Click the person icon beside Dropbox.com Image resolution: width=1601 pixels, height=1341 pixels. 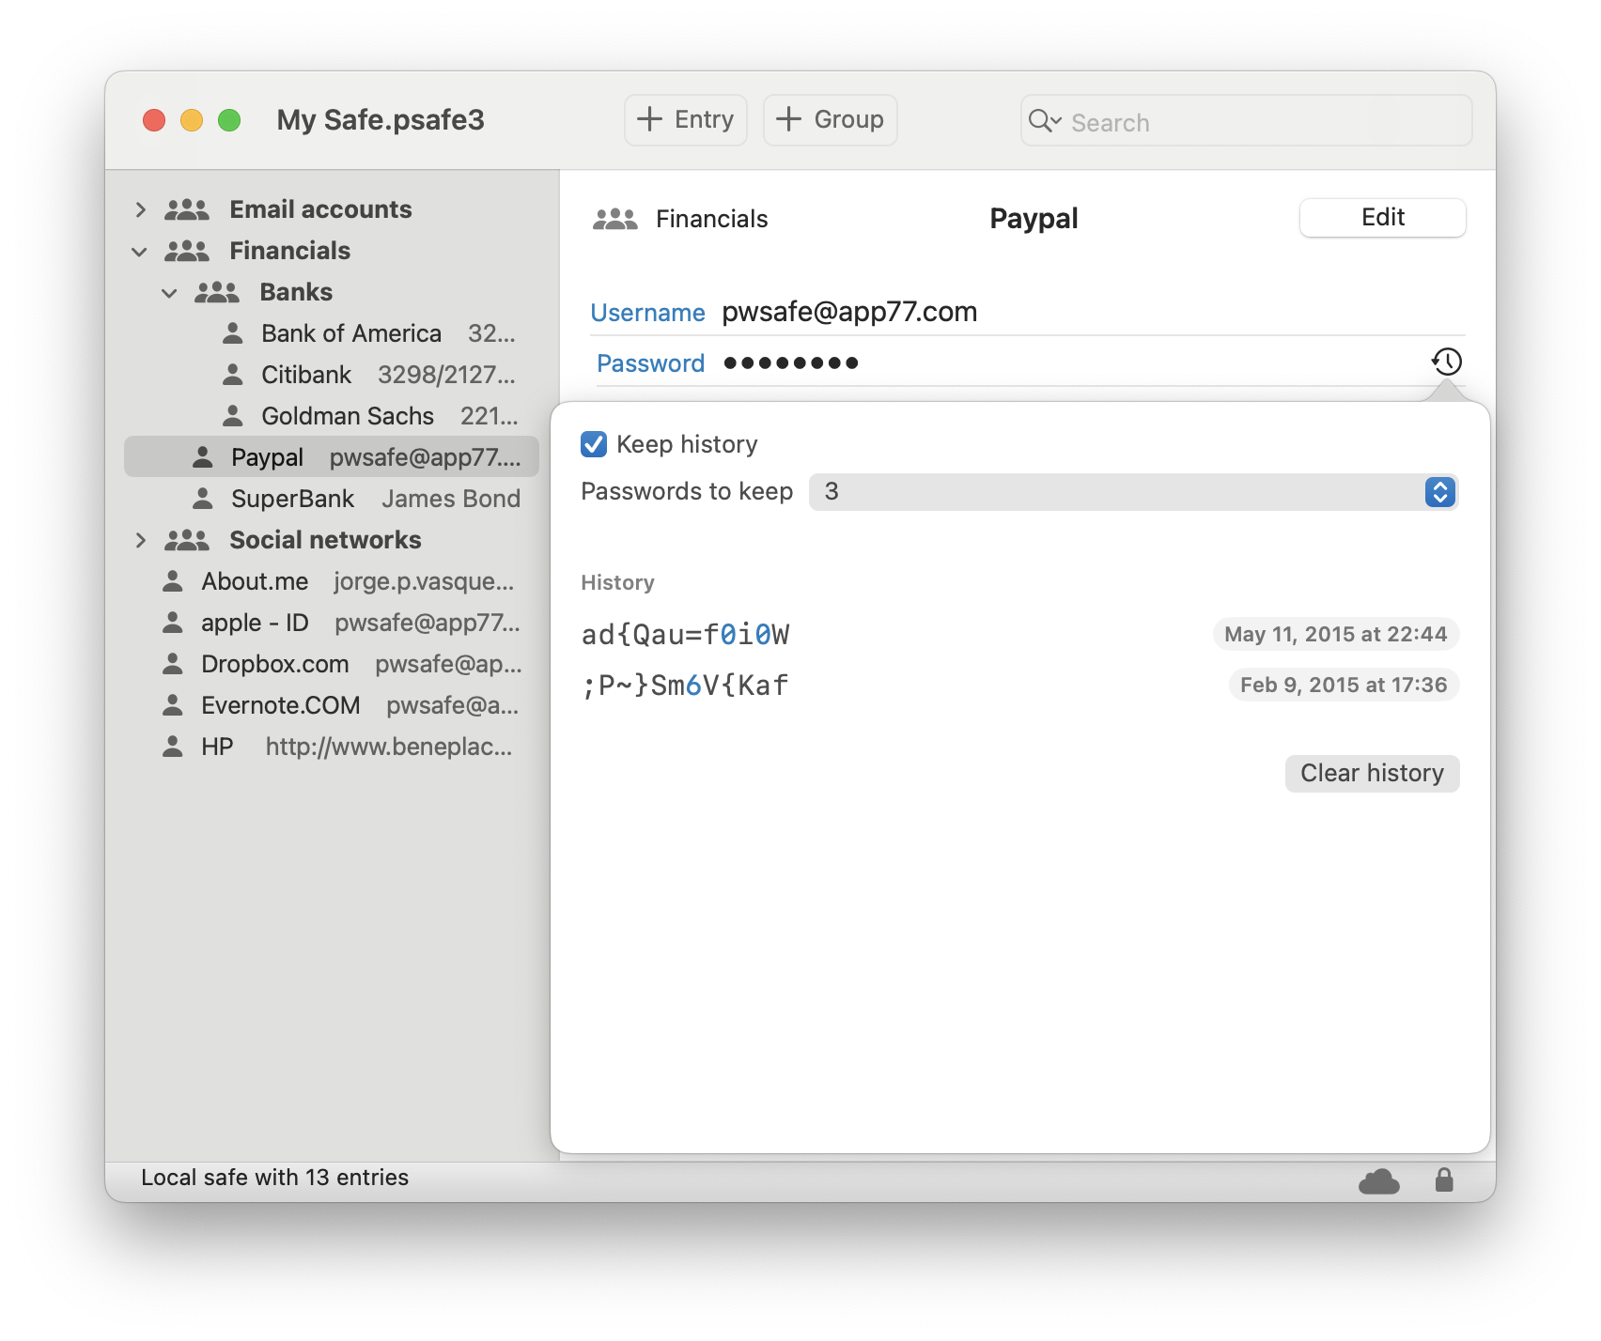tap(173, 663)
